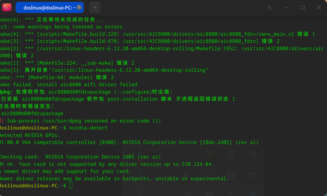Viewport: 327px width, 196px height.
Task: Click the nvidia-detect command text
Action: pyautogui.click(x=88, y=128)
